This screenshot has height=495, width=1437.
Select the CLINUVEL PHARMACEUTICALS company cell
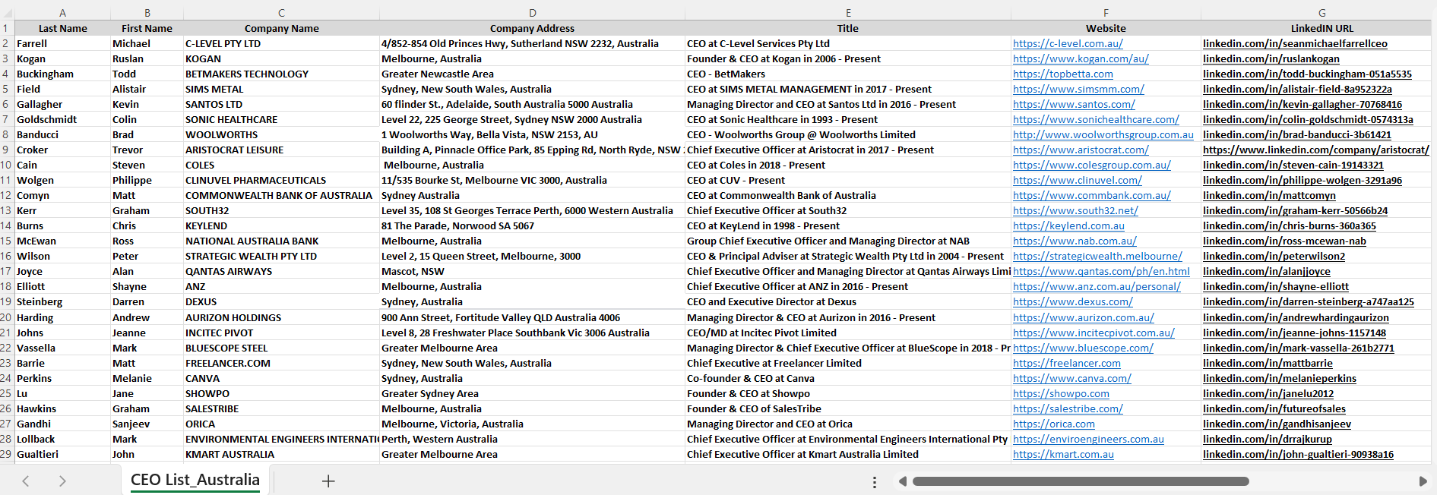pos(281,180)
